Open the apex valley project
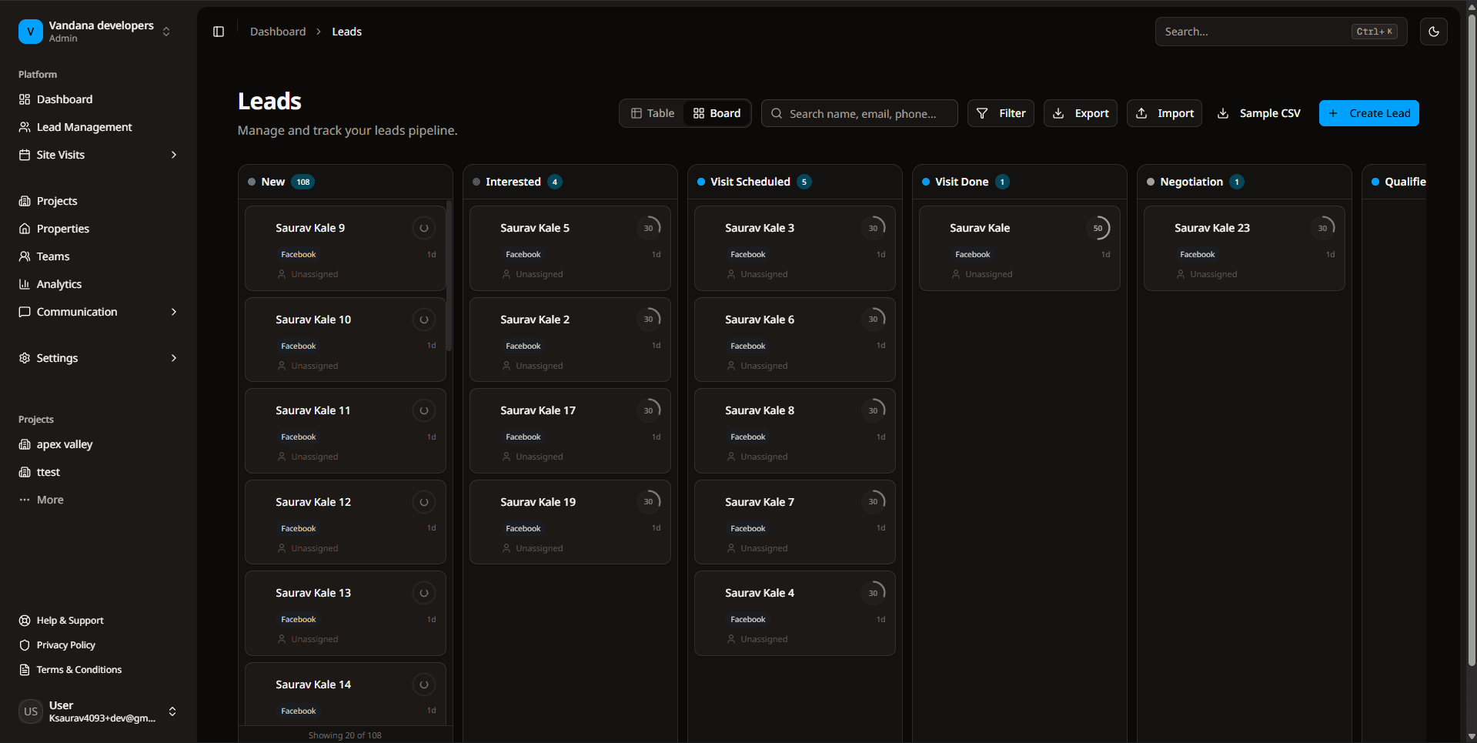 (x=64, y=444)
